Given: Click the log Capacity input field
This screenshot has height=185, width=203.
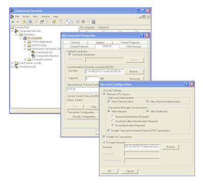Looking at the screenshot, I should [x=92, y=79].
